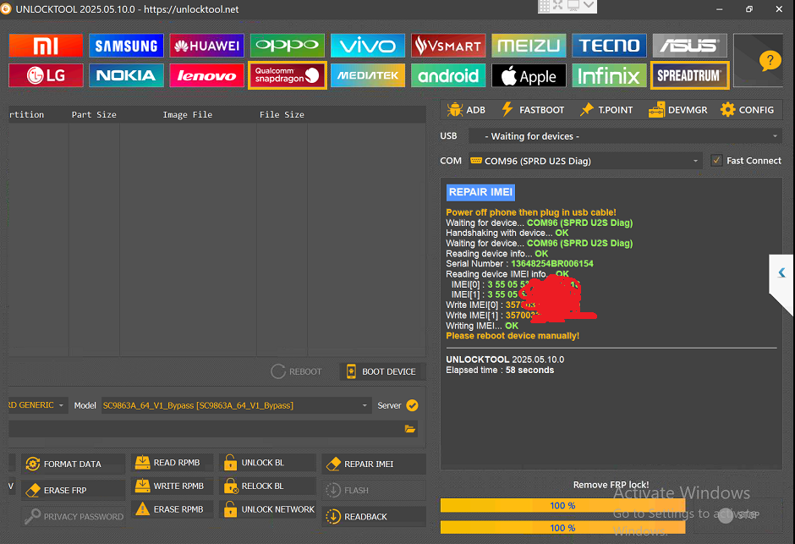795x544 pixels.
Task: Select the MediaTek chipset tile
Action: (x=368, y=75)
